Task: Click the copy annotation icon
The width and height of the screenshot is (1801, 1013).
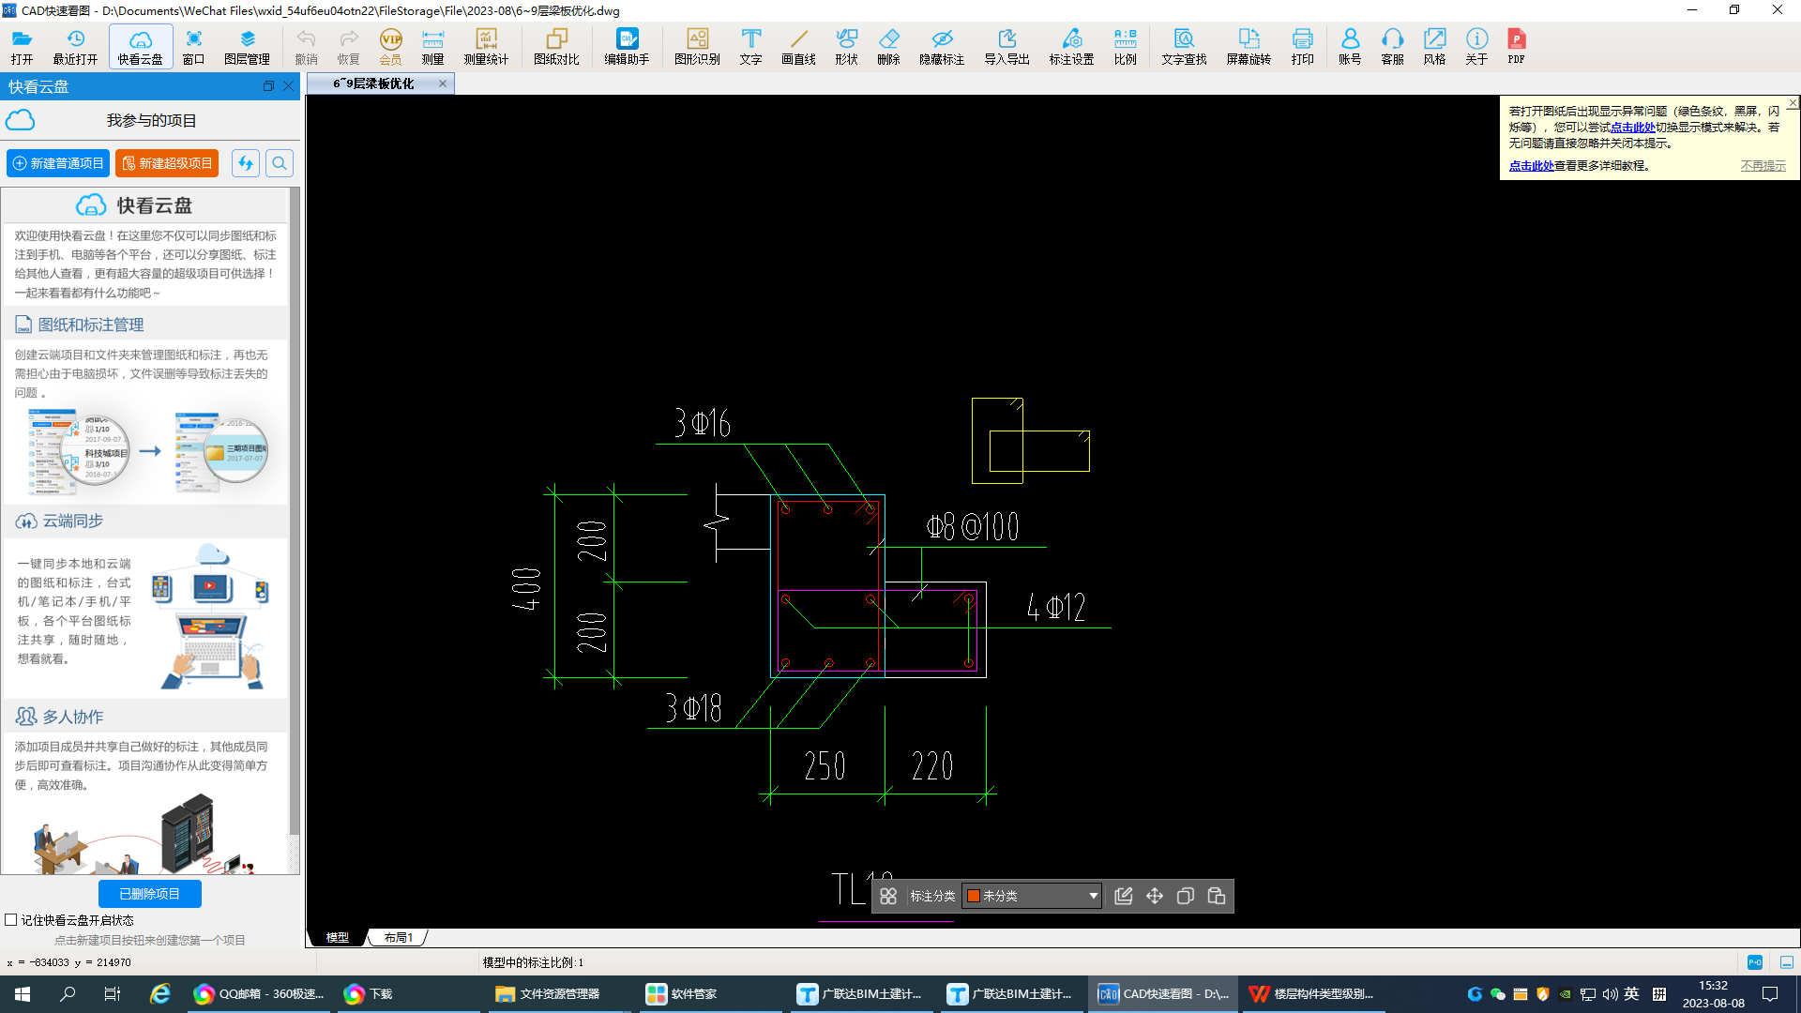Action: 1186,896
